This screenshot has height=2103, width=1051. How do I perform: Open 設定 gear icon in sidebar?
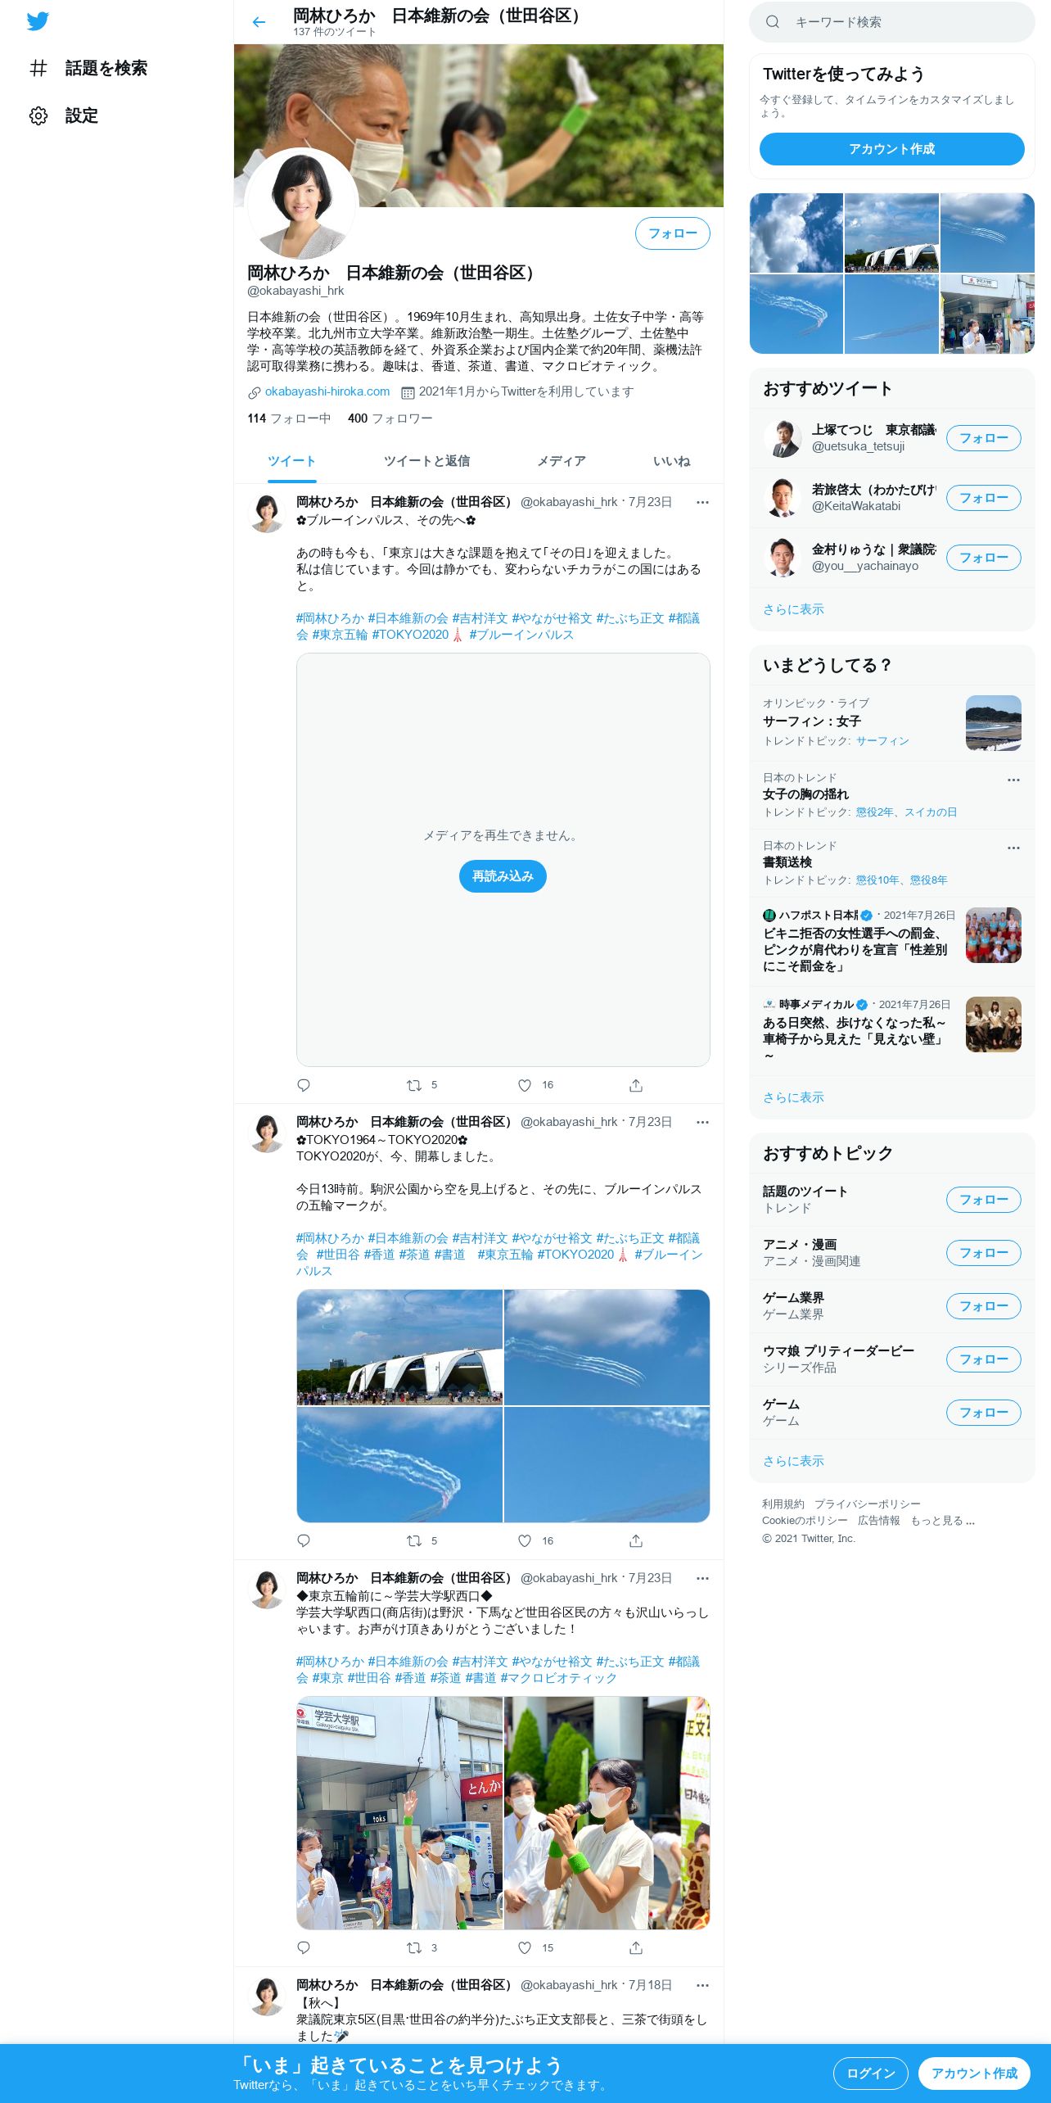(38, 115)
